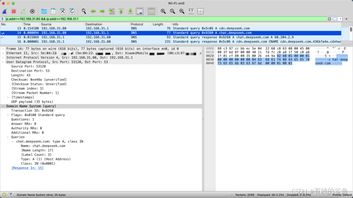Click Packets 2099 status bar text
Screen dimensions: 353x198
click(x=273, y=195)
